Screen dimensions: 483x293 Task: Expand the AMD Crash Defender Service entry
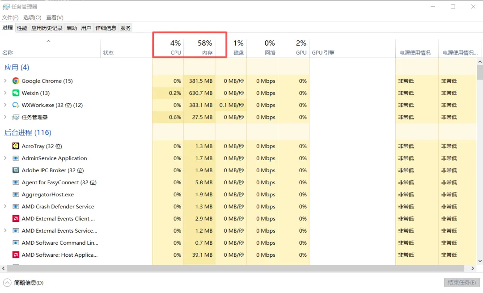point(4,207)
